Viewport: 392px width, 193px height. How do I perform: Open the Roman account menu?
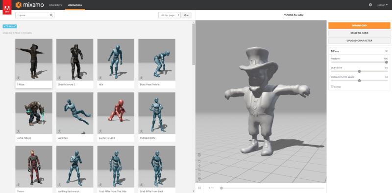click(x=382, y=5)
